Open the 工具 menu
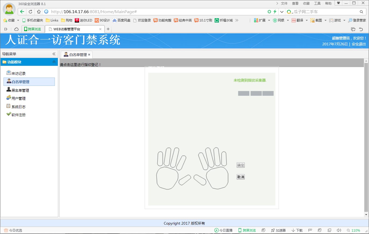The image size is (369, 234). [317, 3]
